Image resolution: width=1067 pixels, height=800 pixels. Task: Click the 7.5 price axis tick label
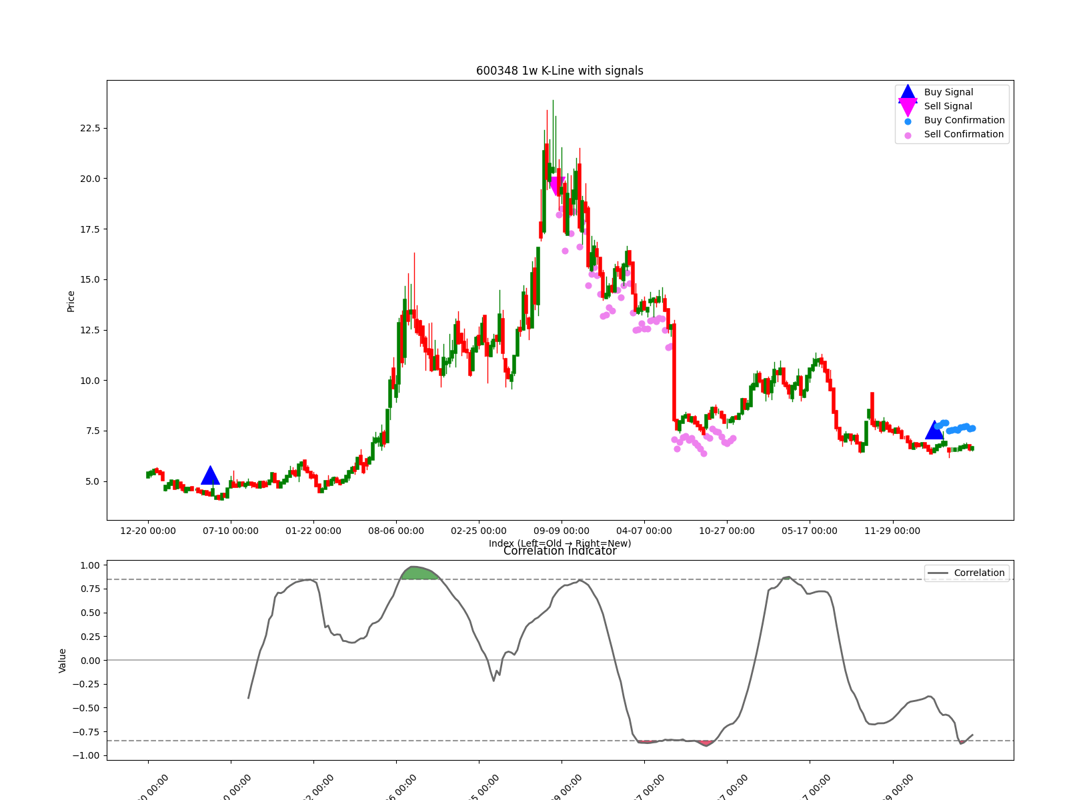[x=93, y=431]
